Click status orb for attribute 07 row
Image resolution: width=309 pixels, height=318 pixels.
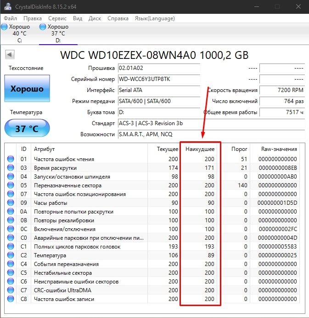pos(11,194)
